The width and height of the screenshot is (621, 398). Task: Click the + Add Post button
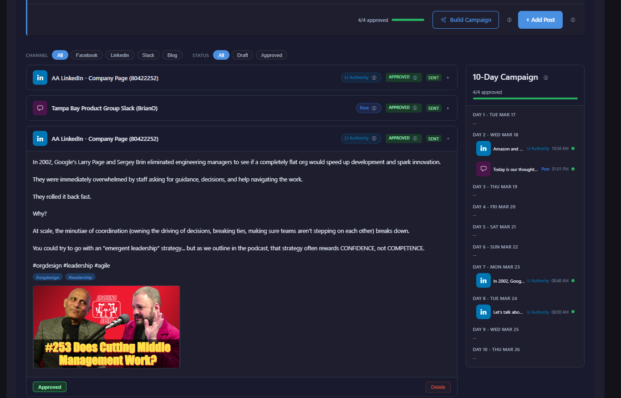click(540, 20)
